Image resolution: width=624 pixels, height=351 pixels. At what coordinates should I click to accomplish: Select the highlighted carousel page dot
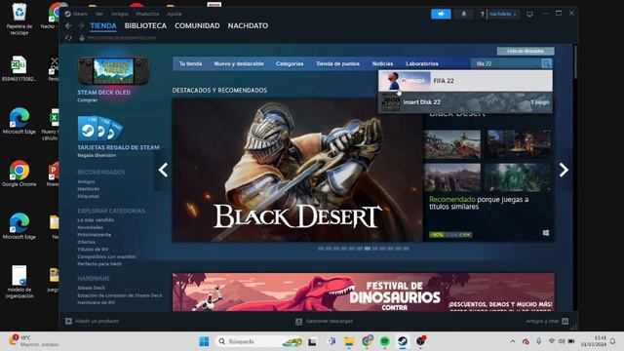point(368,249)
